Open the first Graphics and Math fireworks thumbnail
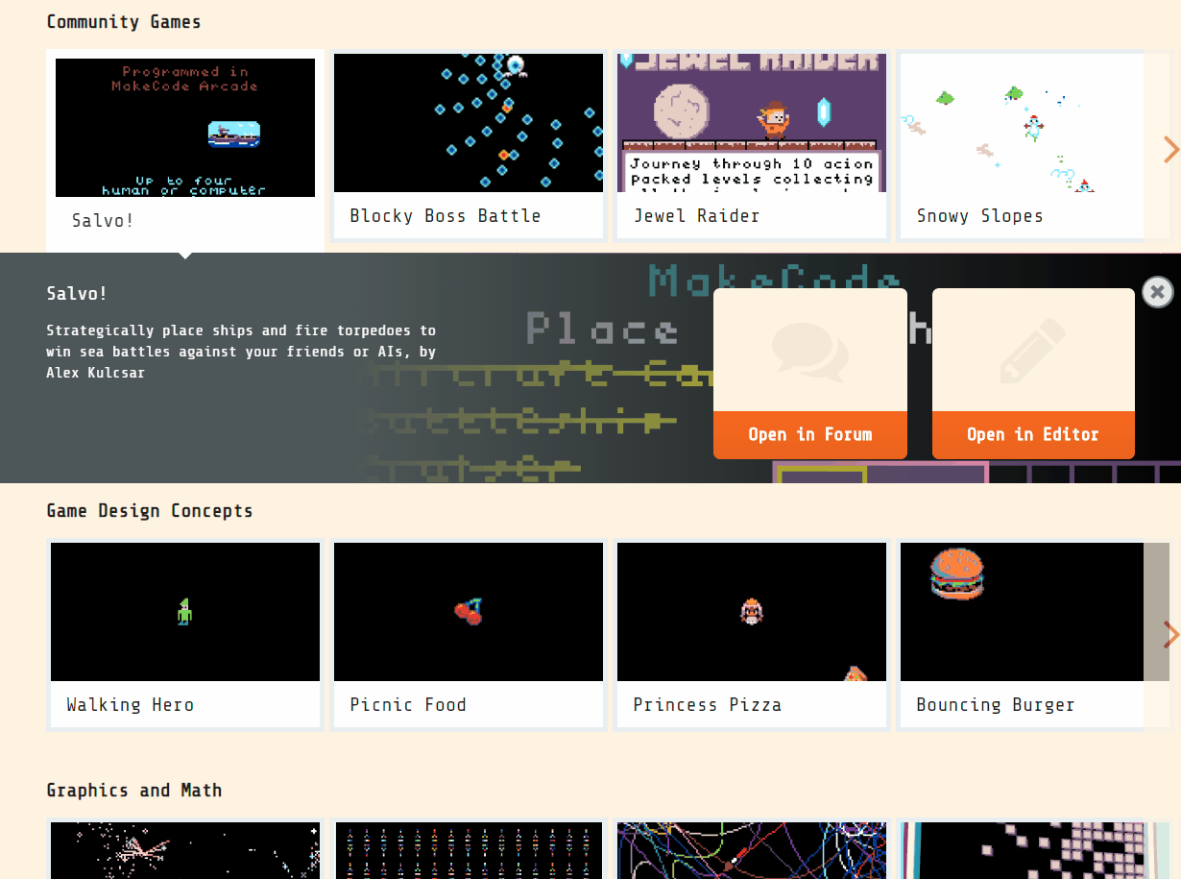1181x879 pixels. click(185, 850)
